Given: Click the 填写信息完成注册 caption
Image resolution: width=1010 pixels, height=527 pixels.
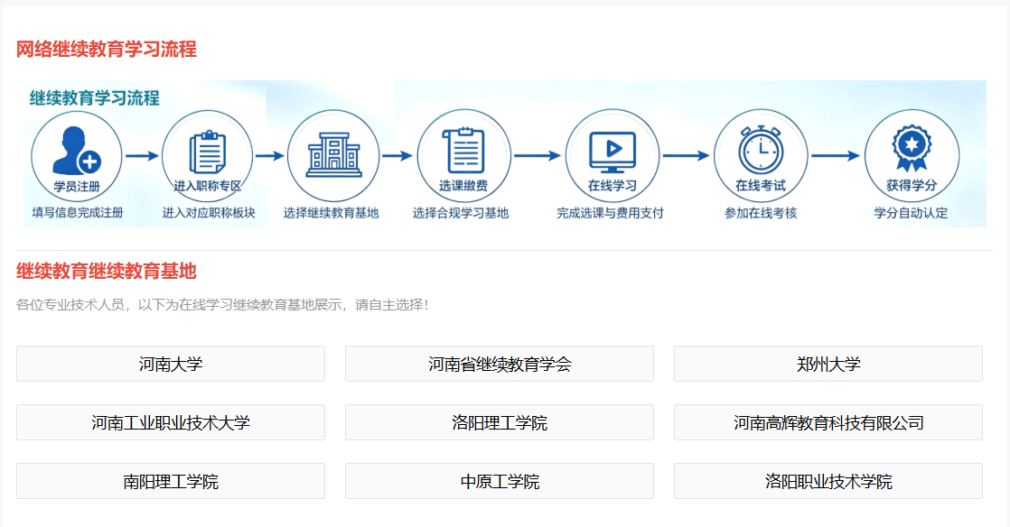Looking at the screenshot, I should pos(78,213).
